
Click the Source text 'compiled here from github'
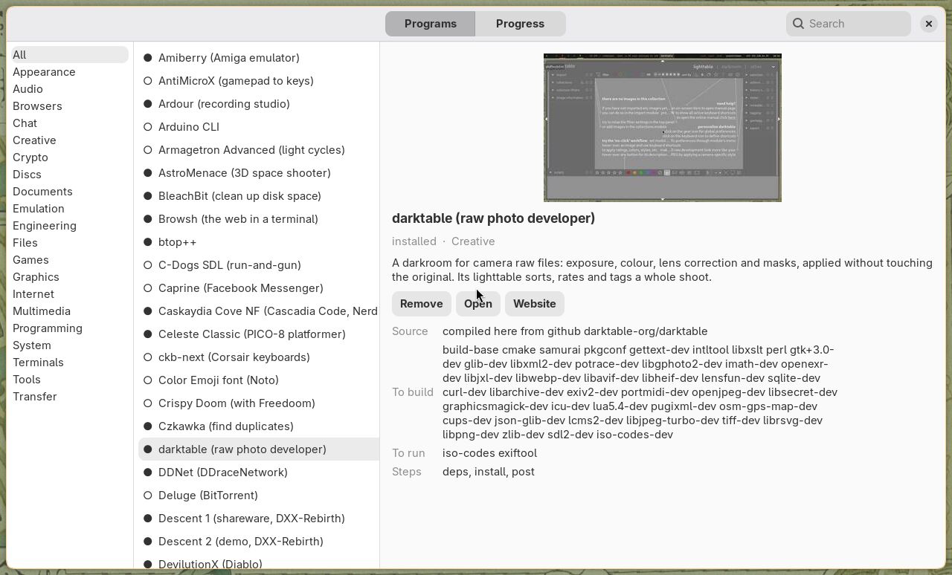point(512,331)
